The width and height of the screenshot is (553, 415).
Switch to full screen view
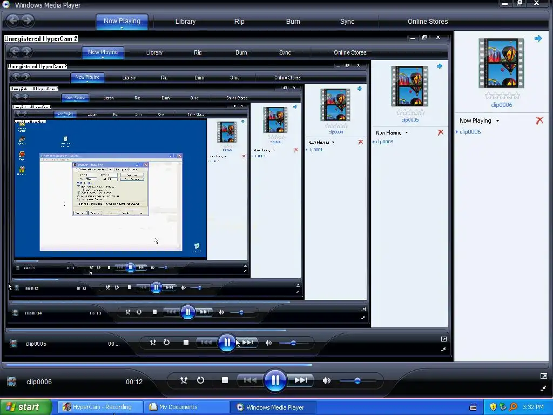pos(543,376)
